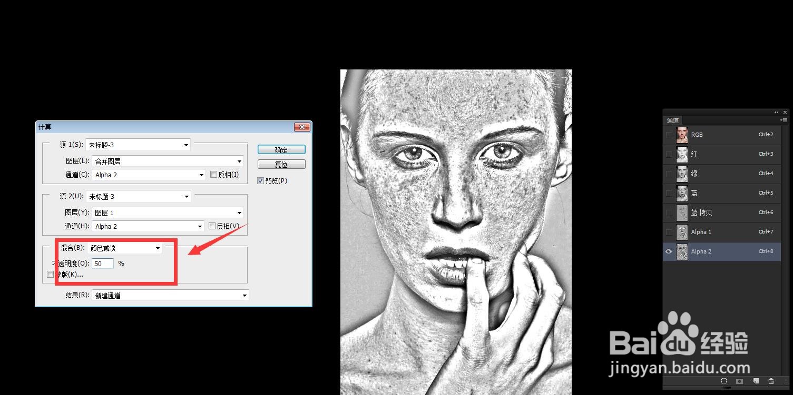This screenshot has height=395, width=793.
Task: Toggle visibility of the 蓝 channel
Action: click(x=669, y=193)
